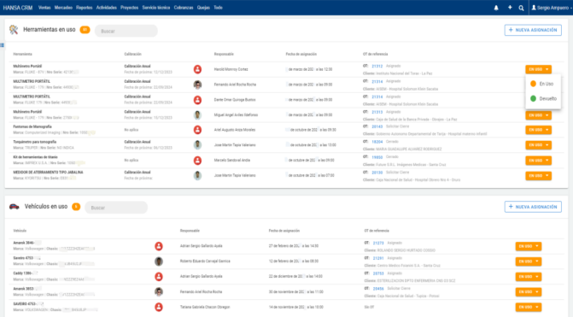The height and width of the screenshot is (317, 573).
Task: Open EN USO dropdown for Caddy 1386
Action: tap(529, 277)
